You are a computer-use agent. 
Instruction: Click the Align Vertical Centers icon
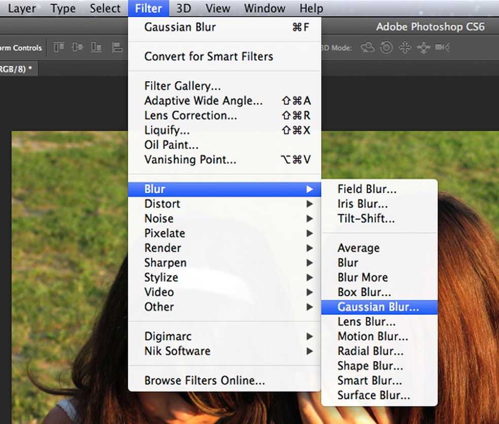[78, 48]
